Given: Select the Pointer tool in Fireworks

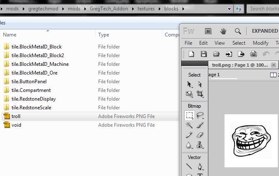Looking at the screenshot, I should [189, 84].
